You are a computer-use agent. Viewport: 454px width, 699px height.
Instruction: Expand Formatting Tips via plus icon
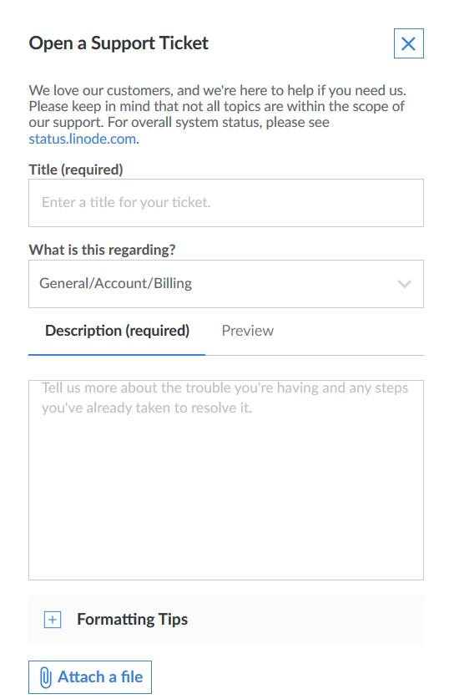click(x=53, y=620)
